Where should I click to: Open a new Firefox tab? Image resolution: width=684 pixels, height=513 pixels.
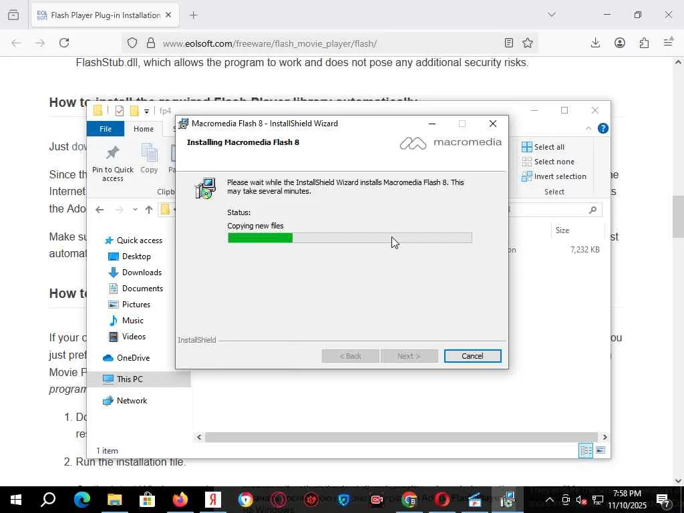pos(194,15)
